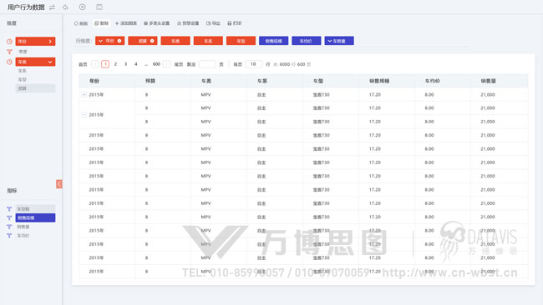Click the filter icon beside 销售量 indicator
This screenshot has width=543, height=305.
point(9,227)
